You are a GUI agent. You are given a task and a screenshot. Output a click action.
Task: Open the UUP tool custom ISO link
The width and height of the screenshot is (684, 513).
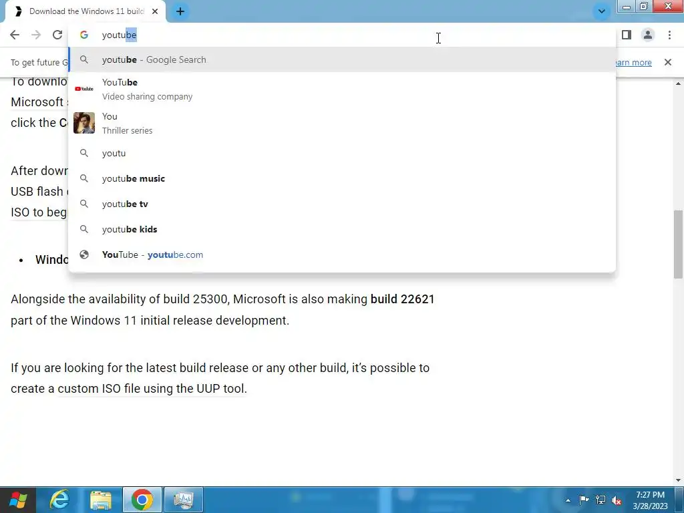(152, 389)
